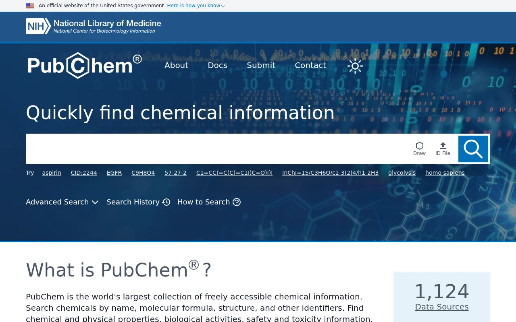Open the Data Sources link

(442, 307)
